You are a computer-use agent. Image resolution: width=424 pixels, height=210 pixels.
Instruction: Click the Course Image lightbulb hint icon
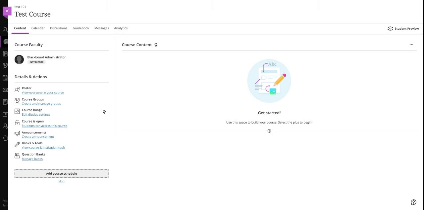point(104,112)
